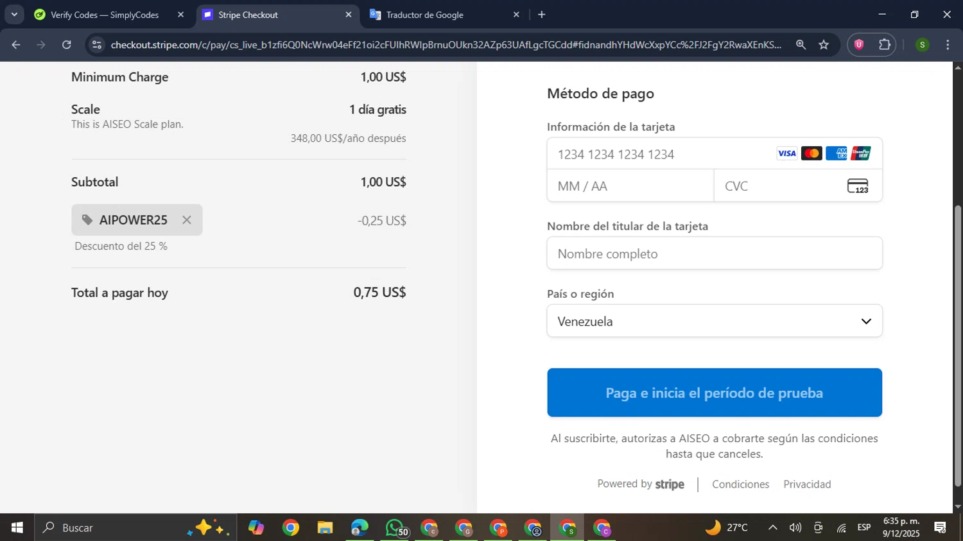Screen dimensions: 963x541
Task: Click Paga e inicia el período de prueba
Action: 715,393
